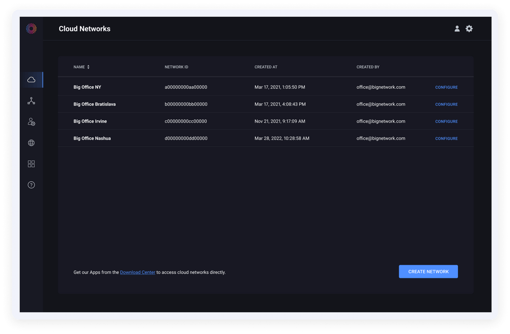Click network ID c00000000cc00000
Viewport: 510px width, 334px height.
point(186,121)
